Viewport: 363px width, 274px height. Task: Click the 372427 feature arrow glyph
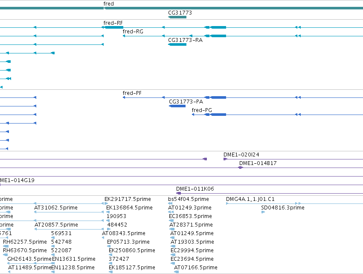pos(110,263)
